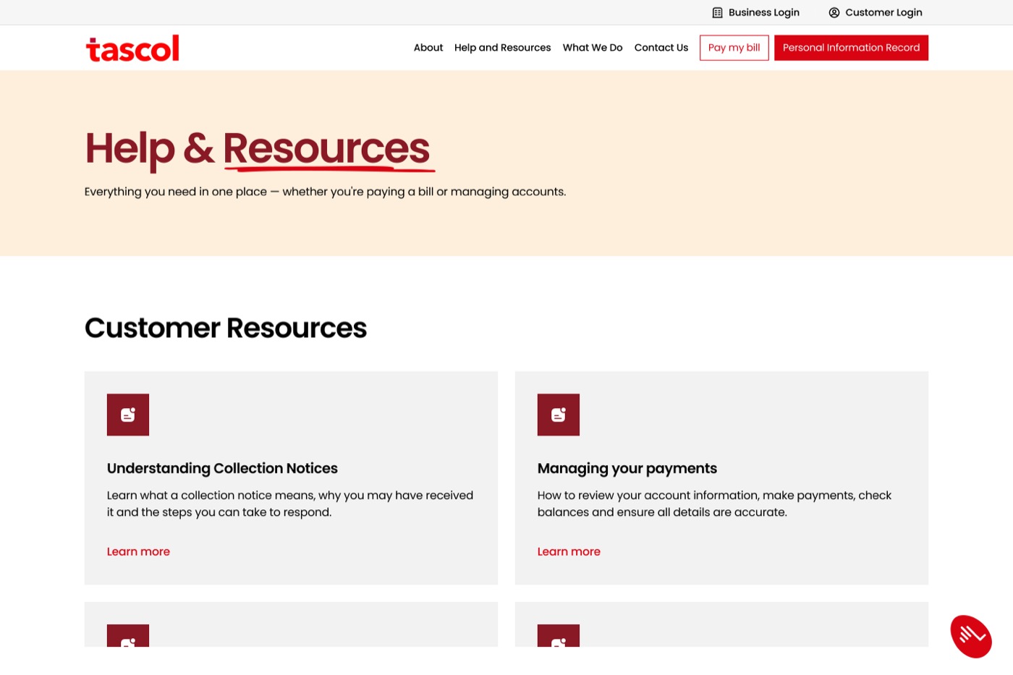Click the Business Login receipt icon

tap(717, 12)
